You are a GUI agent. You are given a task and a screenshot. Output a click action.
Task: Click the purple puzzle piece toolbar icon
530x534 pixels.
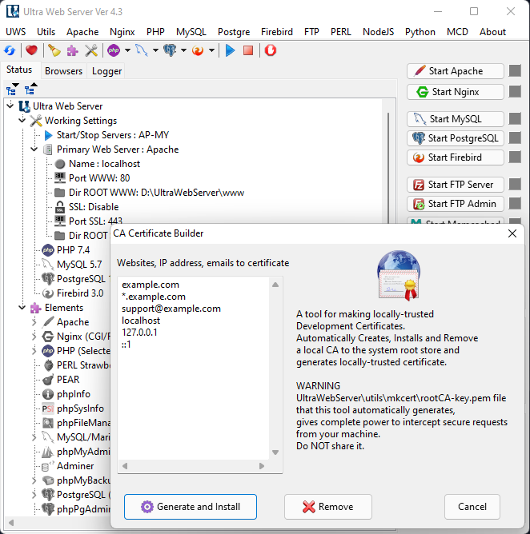(72, 50)
